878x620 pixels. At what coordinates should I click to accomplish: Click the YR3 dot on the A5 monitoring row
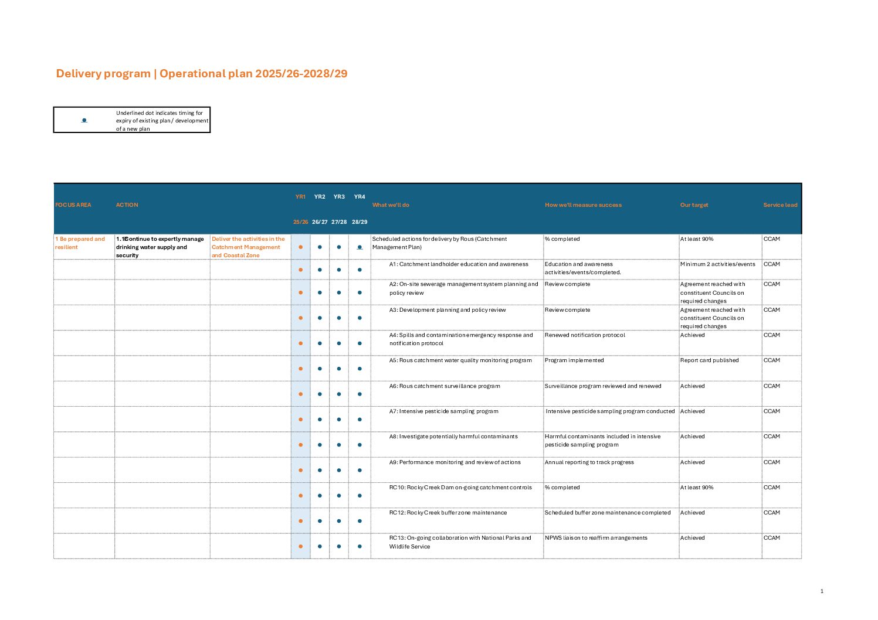point(339,367)
